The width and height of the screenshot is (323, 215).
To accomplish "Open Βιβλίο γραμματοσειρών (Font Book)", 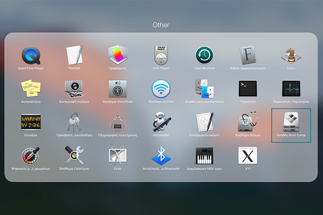I will 248,55.
